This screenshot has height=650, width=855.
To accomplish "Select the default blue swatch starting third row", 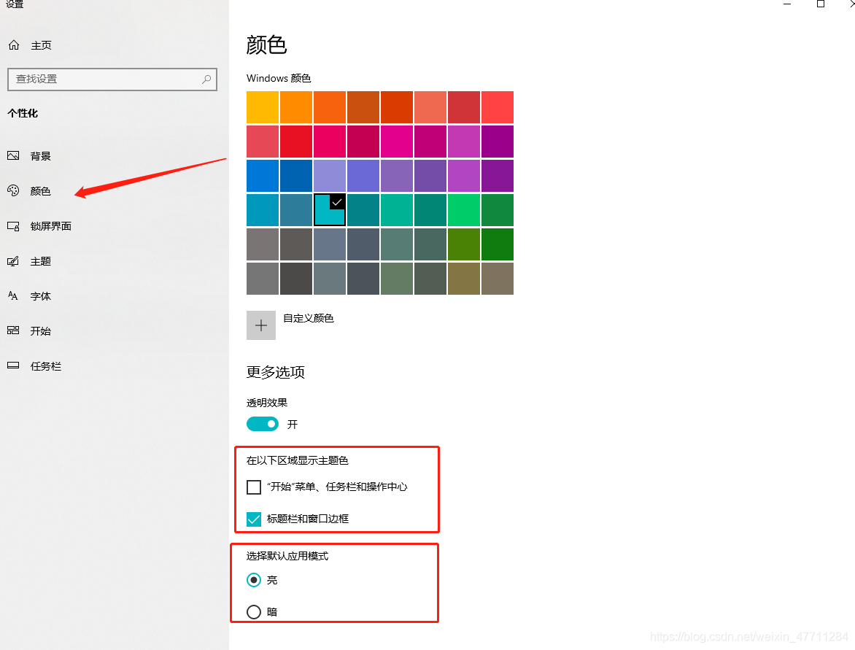I will pyautogui.click(x=263, y=176).
